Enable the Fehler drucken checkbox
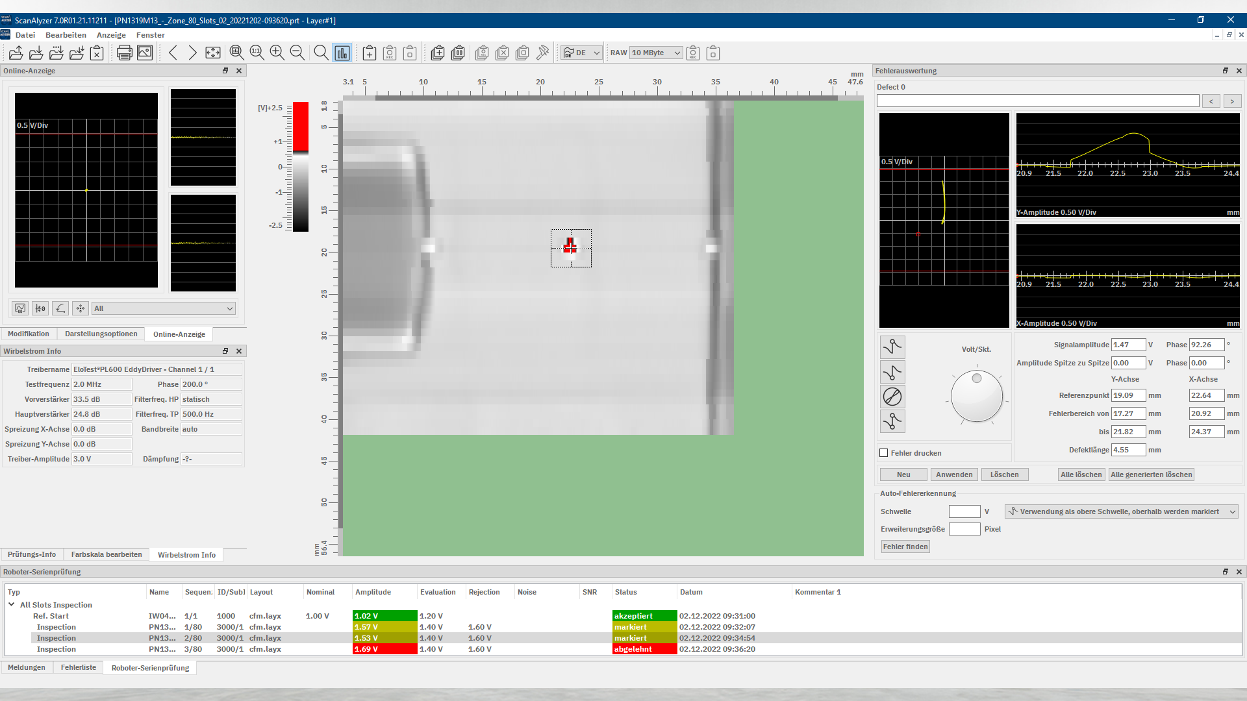The image size is (1247, 701). (x=884, y=453)
